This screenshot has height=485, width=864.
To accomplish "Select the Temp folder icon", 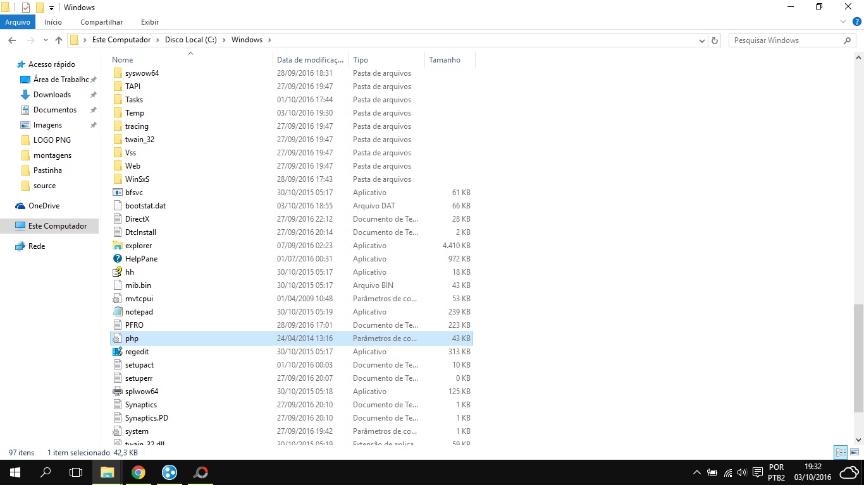I will click(x=117, y=113).
